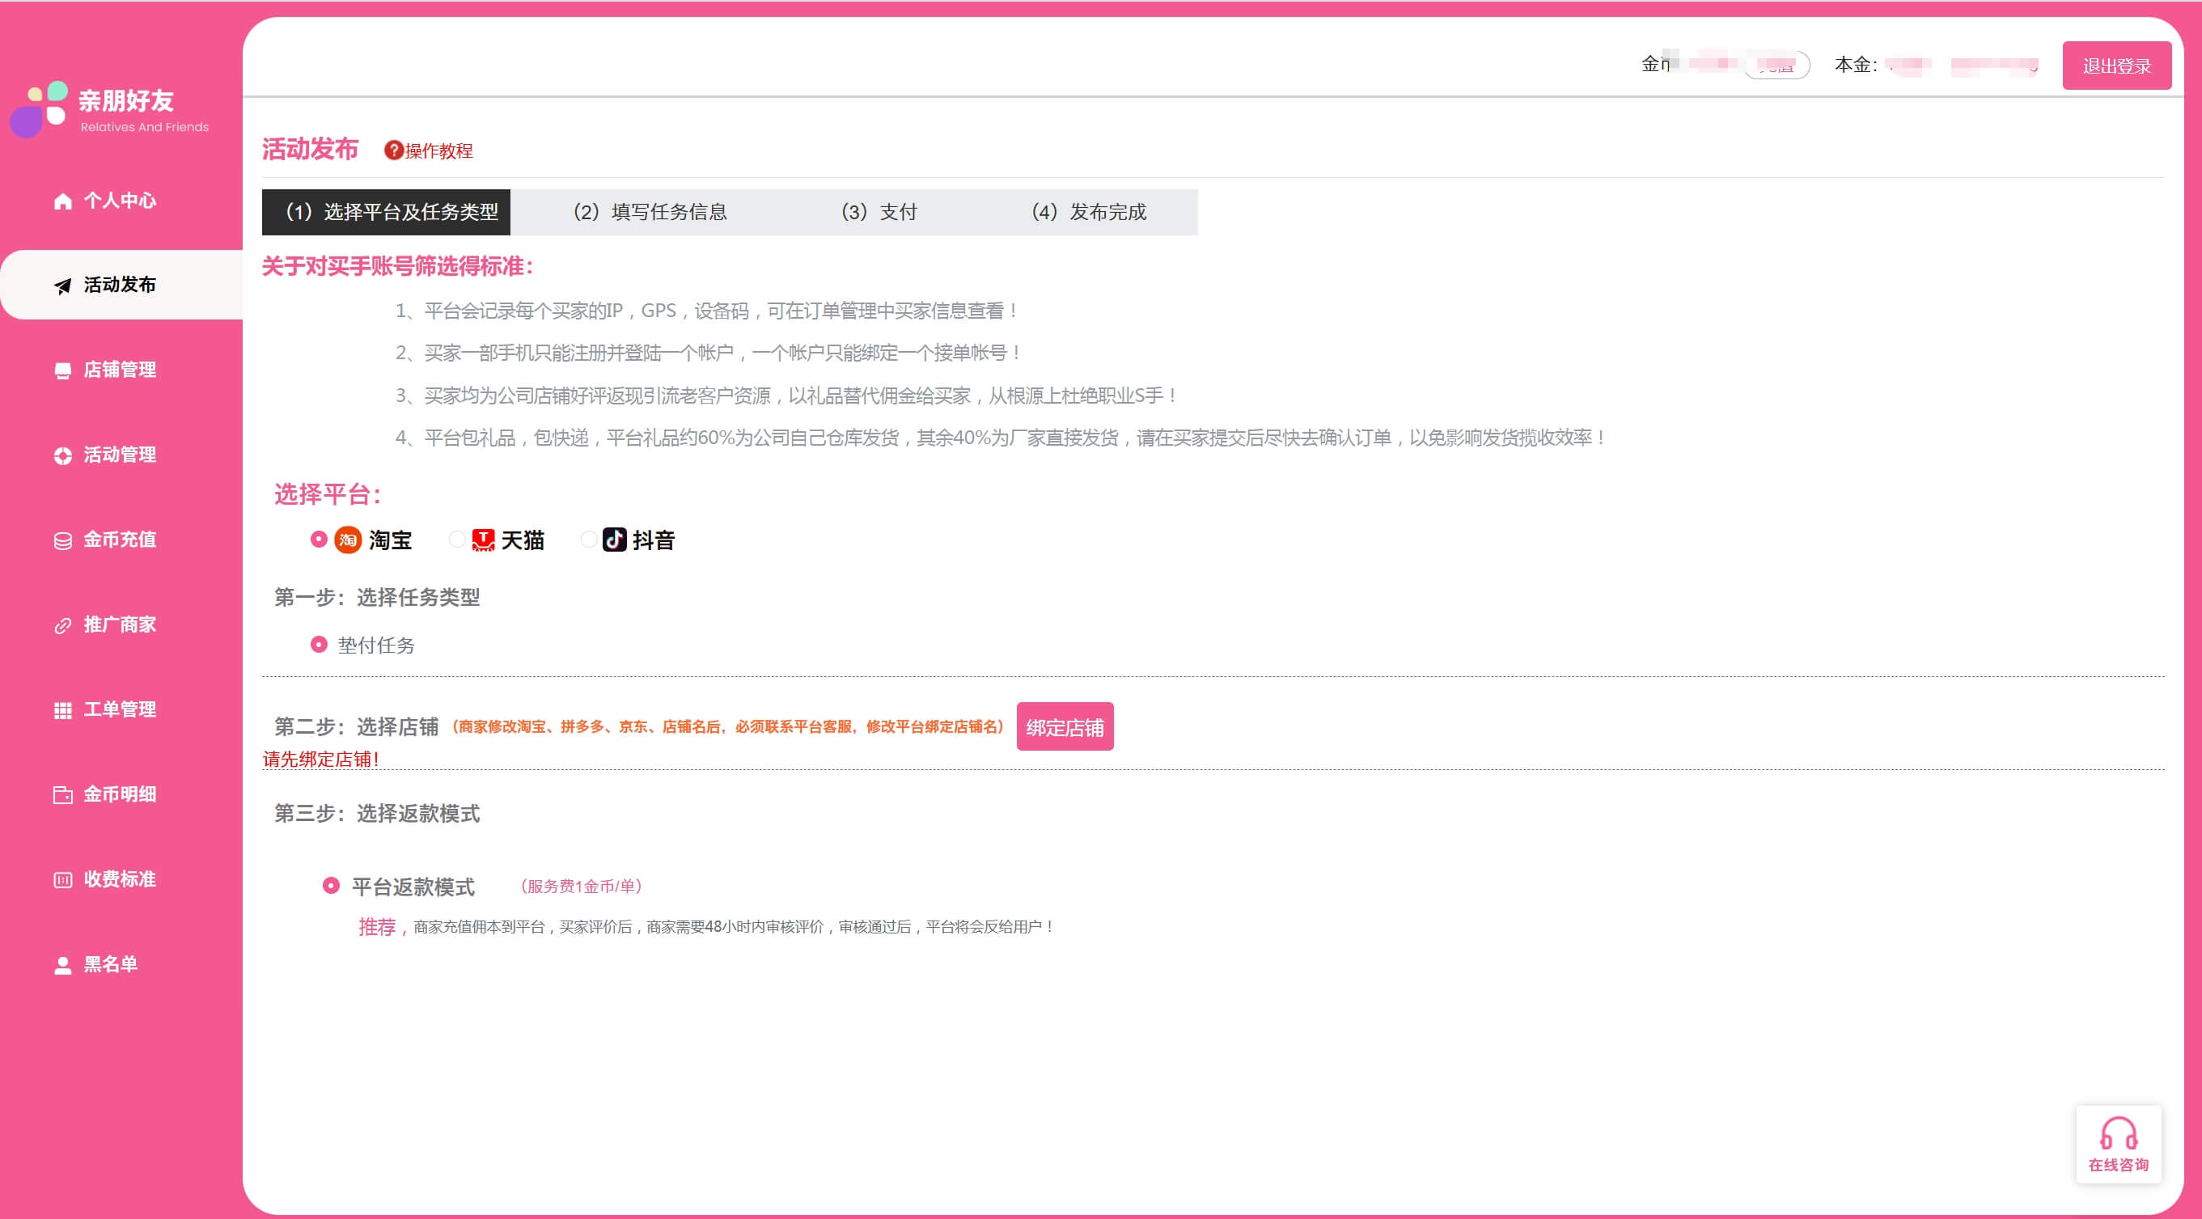Select the 天猫 platform radio button
The image size is (2202, 1219).
coord(457,540)
